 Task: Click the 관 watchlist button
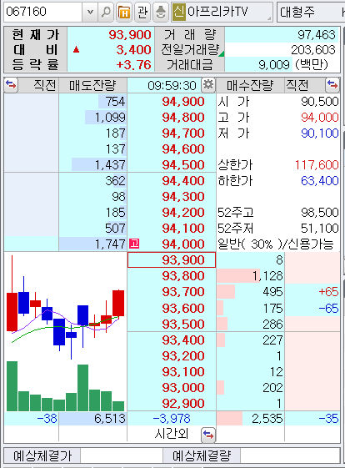[x=142, y=12]
